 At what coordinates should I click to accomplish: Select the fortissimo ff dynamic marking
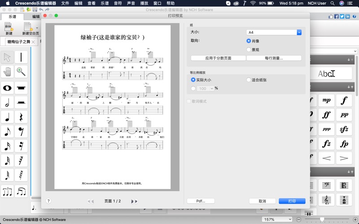pos(327,115)
